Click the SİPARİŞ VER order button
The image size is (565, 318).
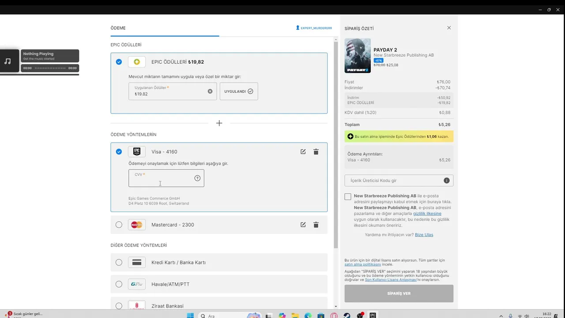(399, 293)
